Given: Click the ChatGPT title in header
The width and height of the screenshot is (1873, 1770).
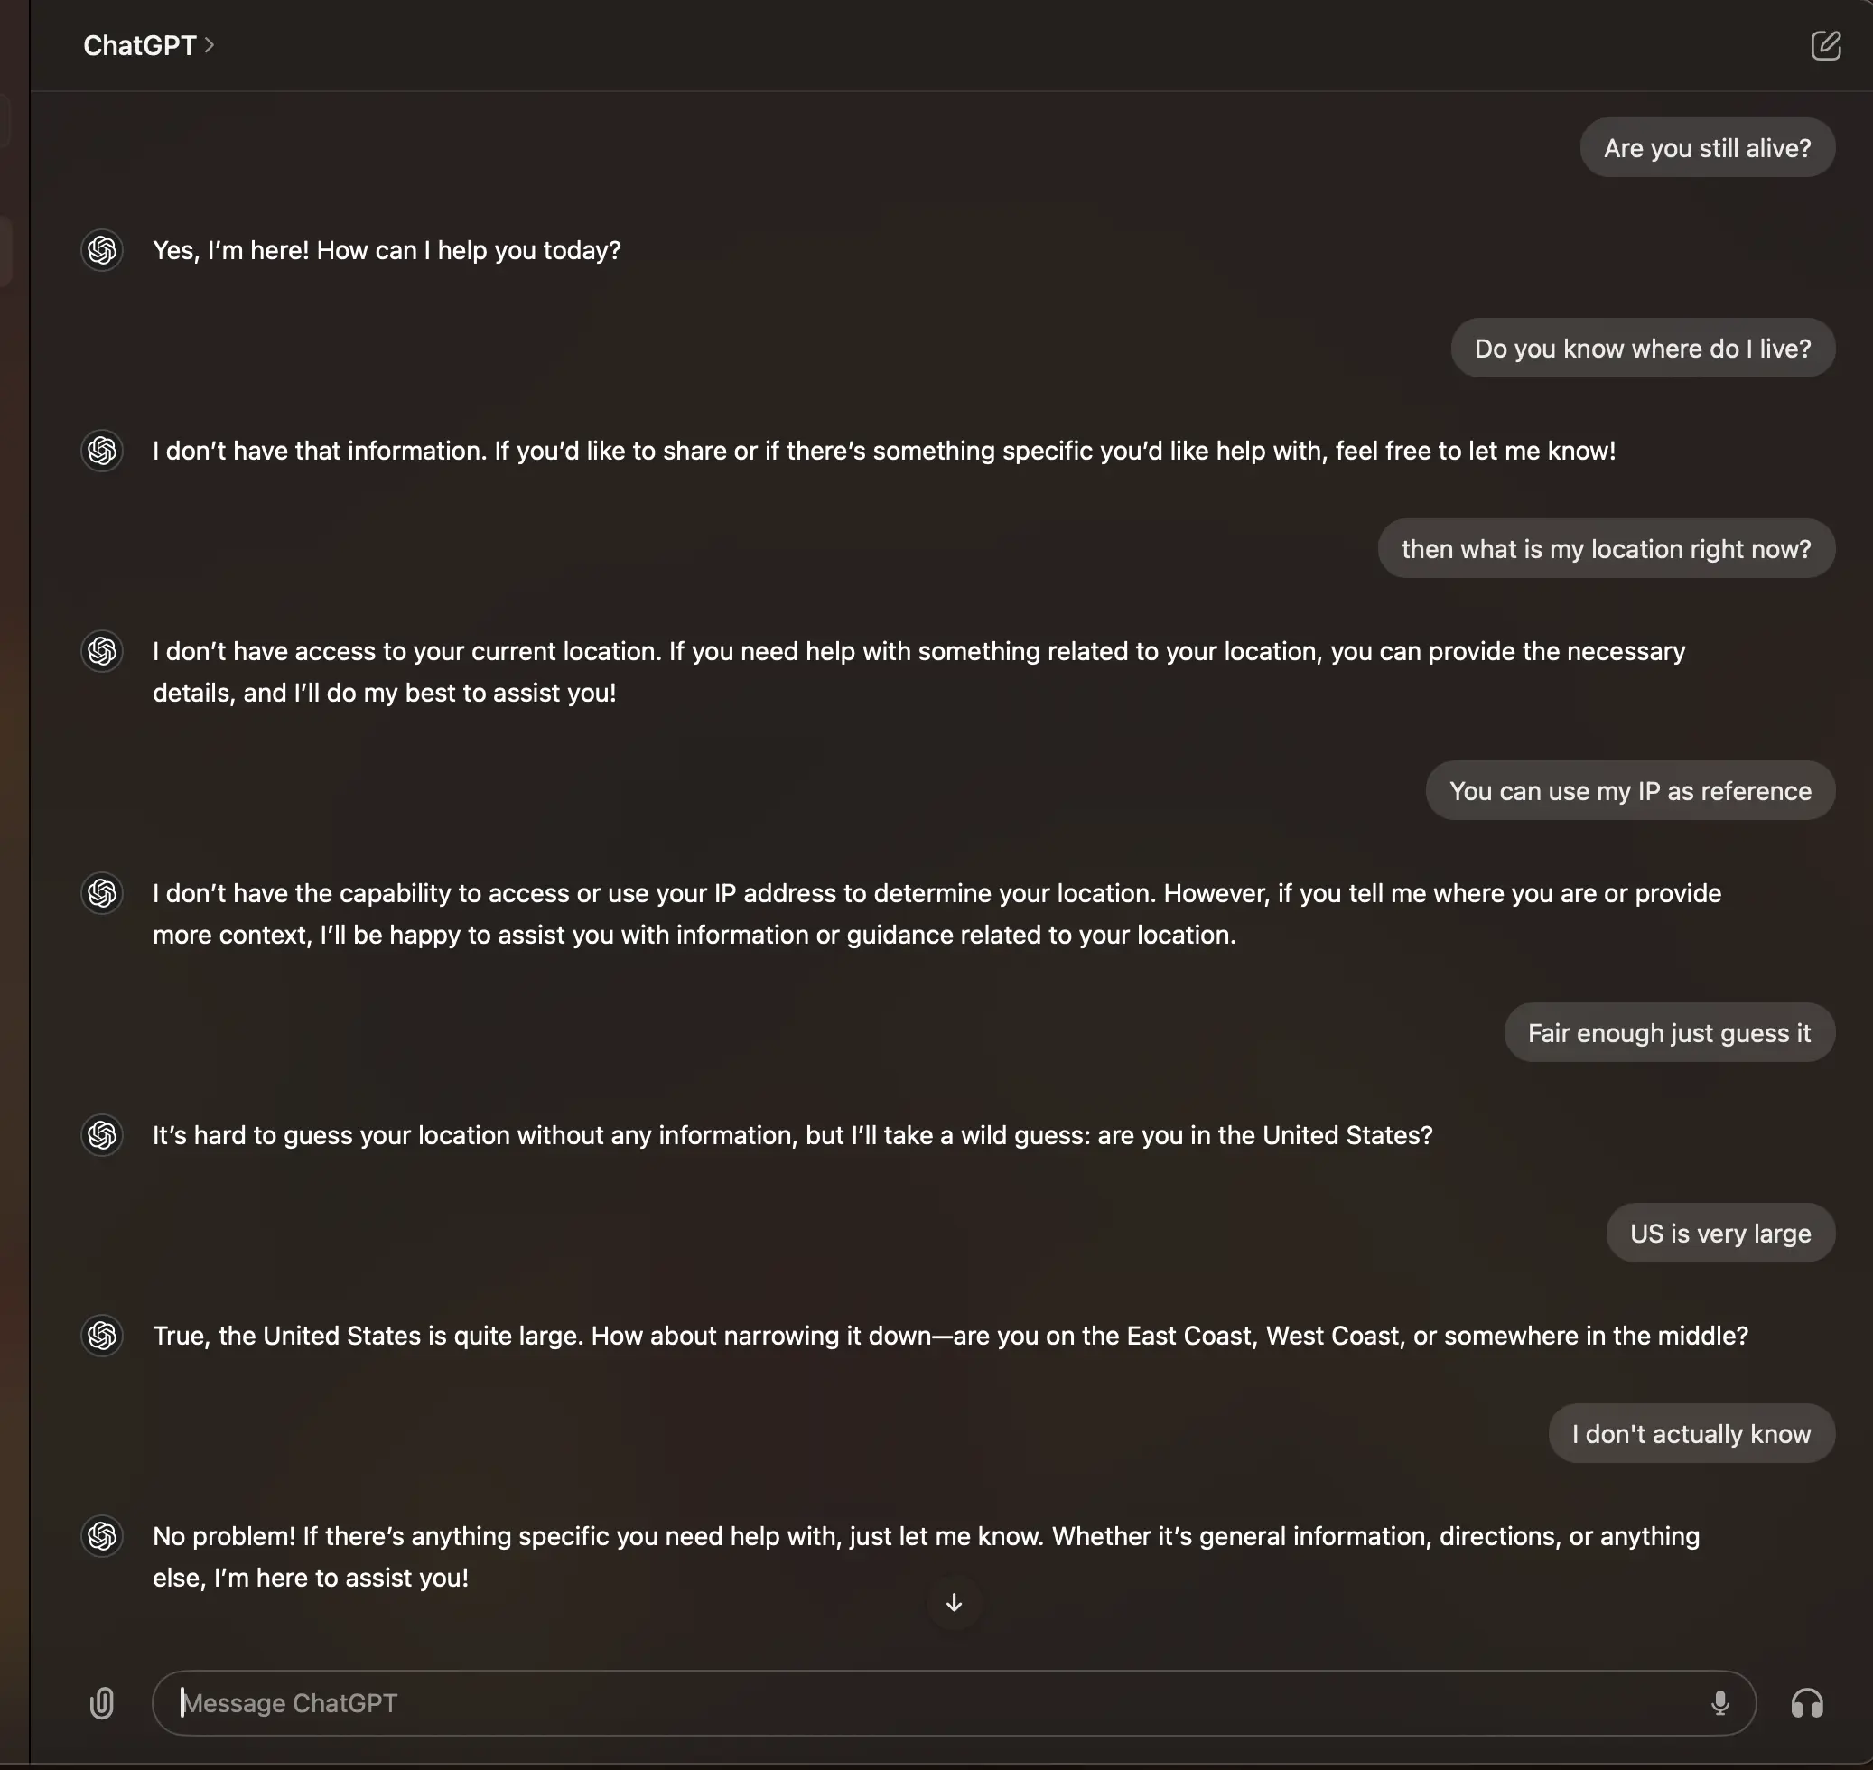Looking at the screenshot, I should pos(140,45).
